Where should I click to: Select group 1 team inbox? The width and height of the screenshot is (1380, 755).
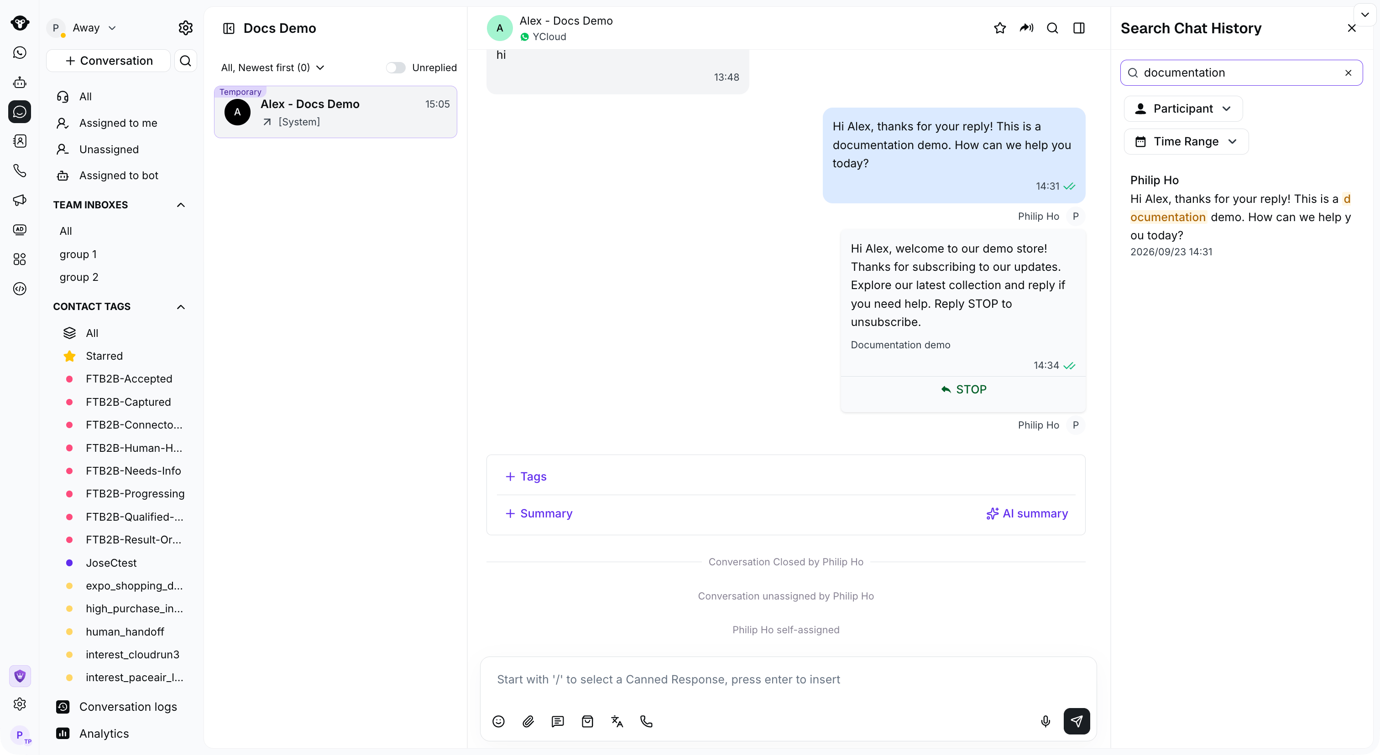click(78, 255)
